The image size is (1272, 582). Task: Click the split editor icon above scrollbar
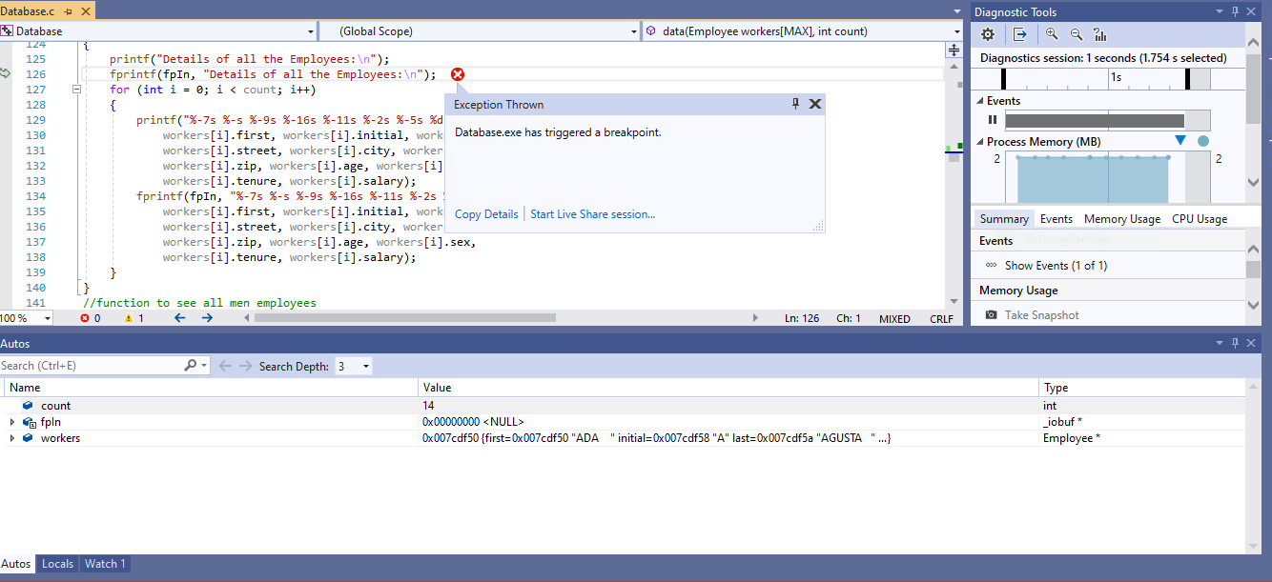pos(954,50)
